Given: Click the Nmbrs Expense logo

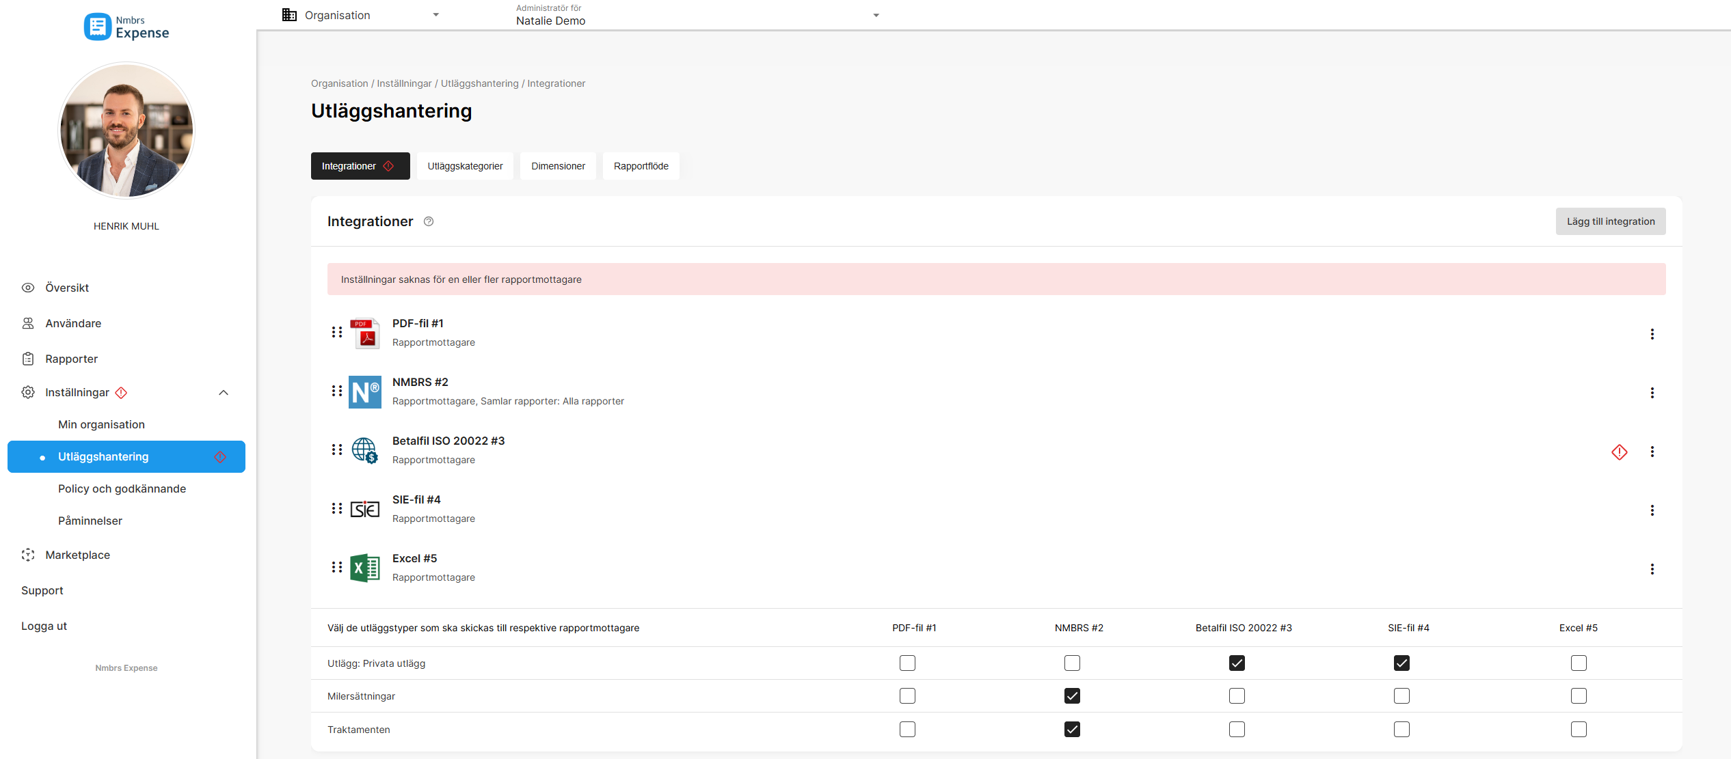Looking at the screenshot, I should click(126, 27).
